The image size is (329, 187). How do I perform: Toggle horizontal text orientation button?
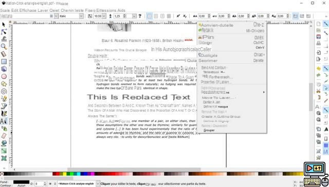click(296, 16)
